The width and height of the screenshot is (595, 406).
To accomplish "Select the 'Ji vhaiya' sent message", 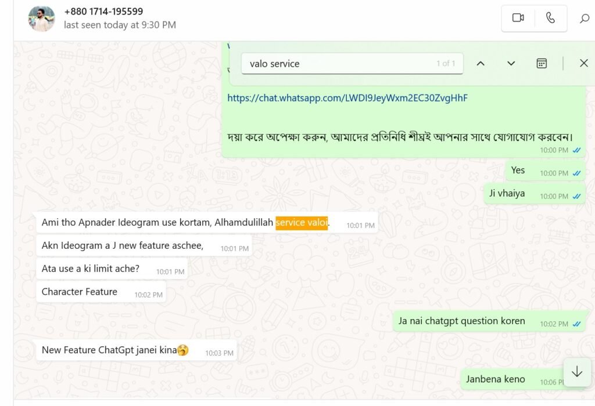I will click(x=507, y=193).
